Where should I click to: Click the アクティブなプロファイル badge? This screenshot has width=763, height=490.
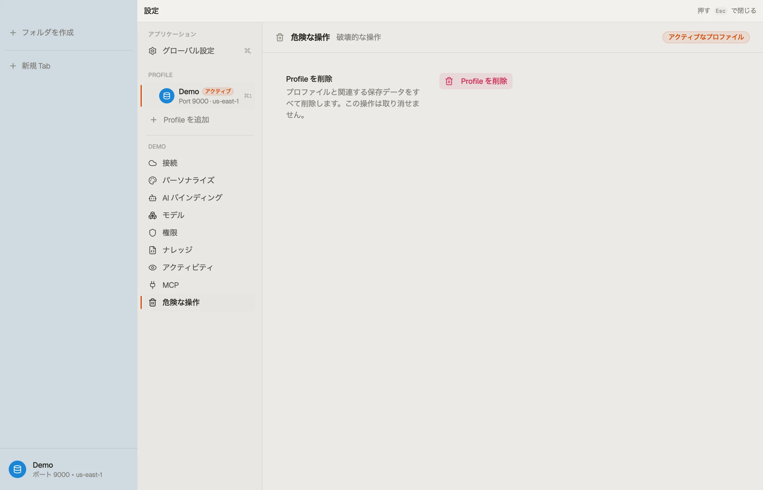706,37
